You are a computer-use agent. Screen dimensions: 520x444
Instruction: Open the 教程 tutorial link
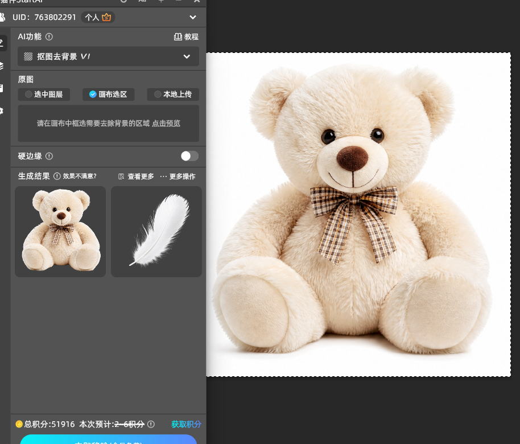point(187,37)
